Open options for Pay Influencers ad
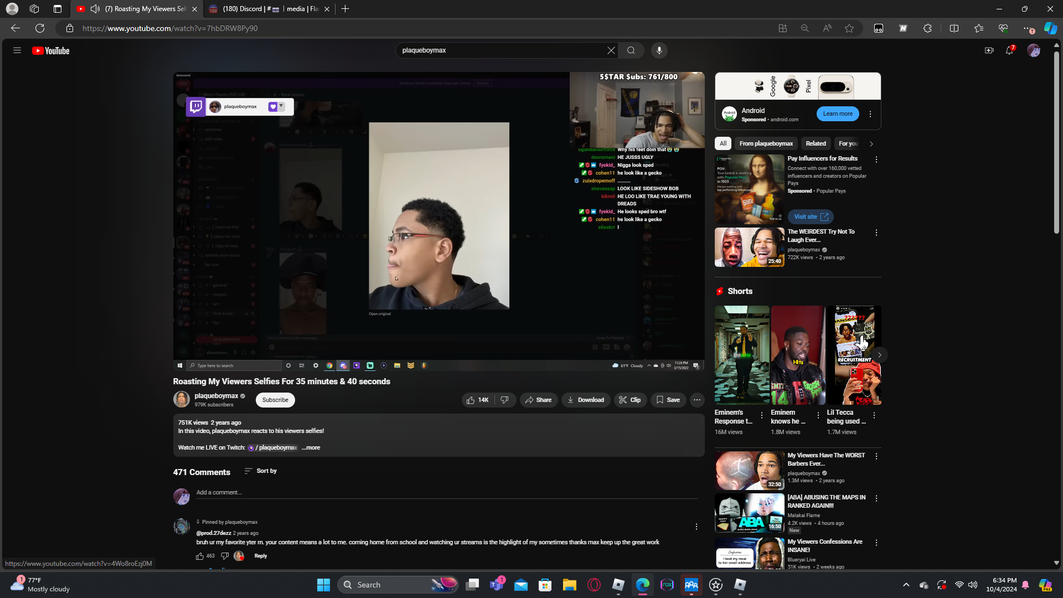Viewport: 1063px width, 598px height. pos(876,159)
